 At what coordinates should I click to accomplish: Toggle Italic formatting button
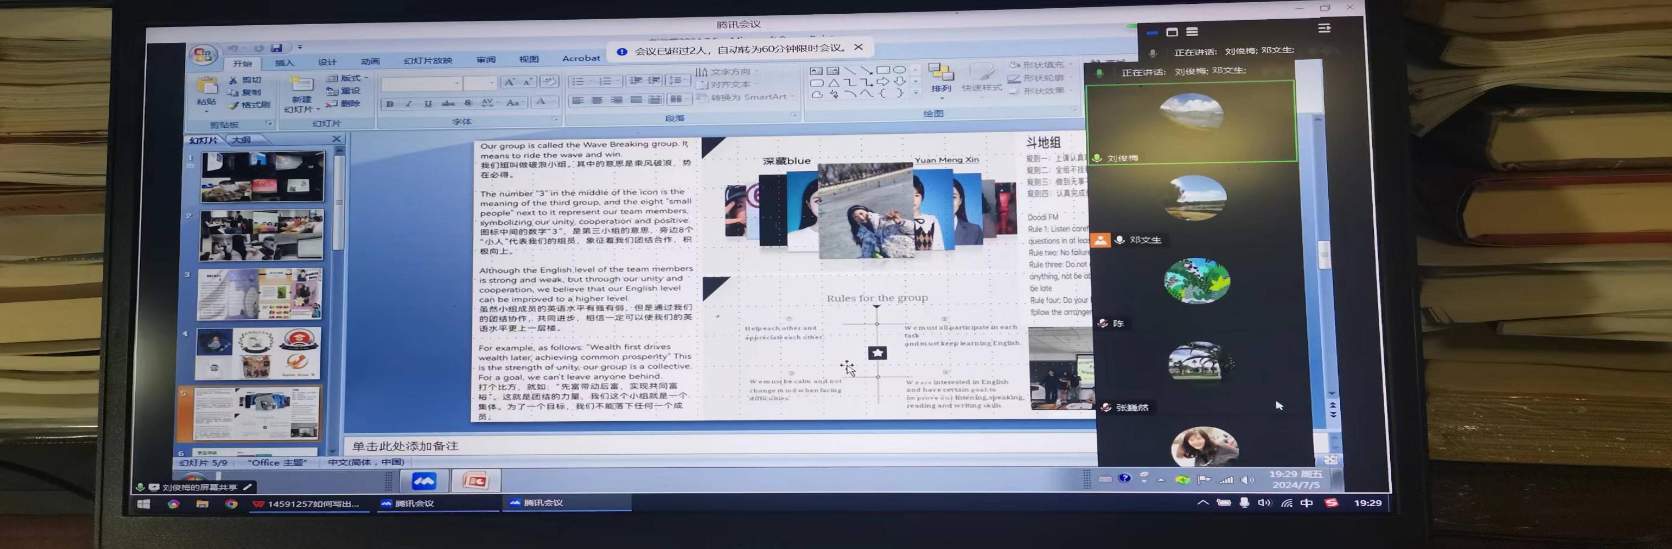408,104
